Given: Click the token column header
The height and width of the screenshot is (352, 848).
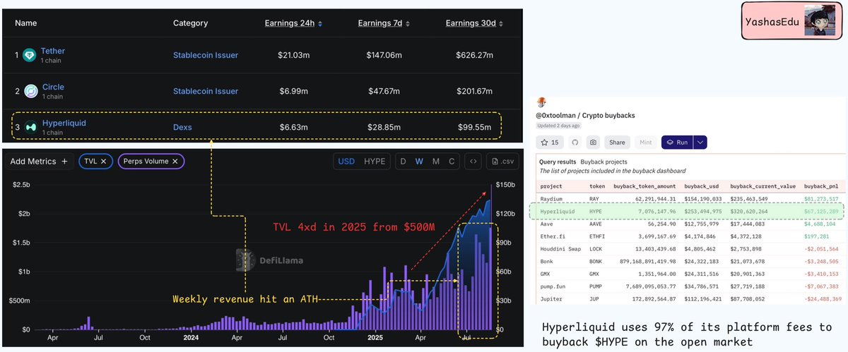Looking at the screenshot, I should pyautogui.click(x=598, y=187).
